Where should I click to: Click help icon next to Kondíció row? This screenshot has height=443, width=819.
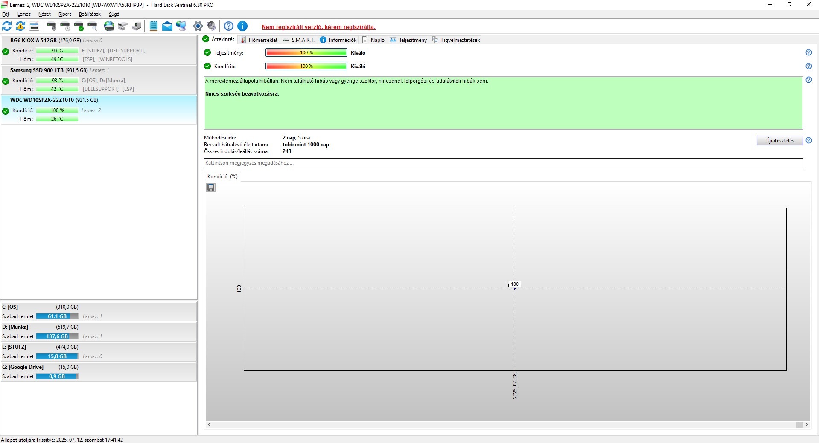[x=809, y=66]
